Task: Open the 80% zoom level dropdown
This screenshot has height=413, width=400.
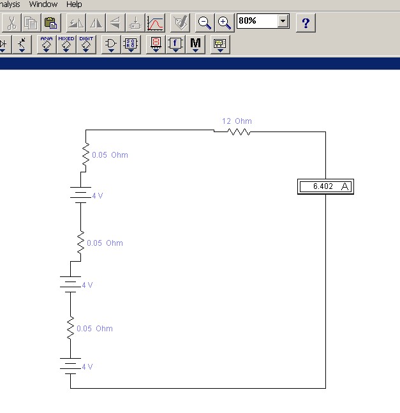Action: pos(283,21)
